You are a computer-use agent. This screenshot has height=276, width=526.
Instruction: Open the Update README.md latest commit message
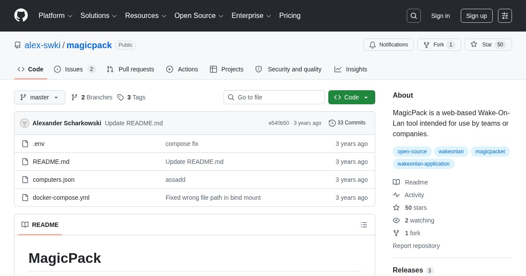point(134,123)
